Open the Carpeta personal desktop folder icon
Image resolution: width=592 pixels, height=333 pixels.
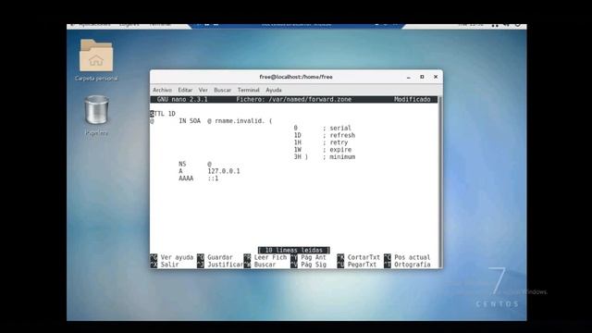click(x=96, y=55)
